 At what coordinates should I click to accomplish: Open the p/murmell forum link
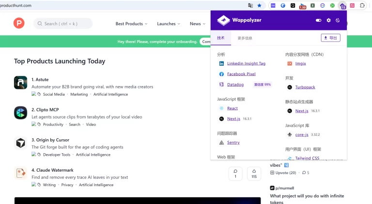click(x=282, y=188)
